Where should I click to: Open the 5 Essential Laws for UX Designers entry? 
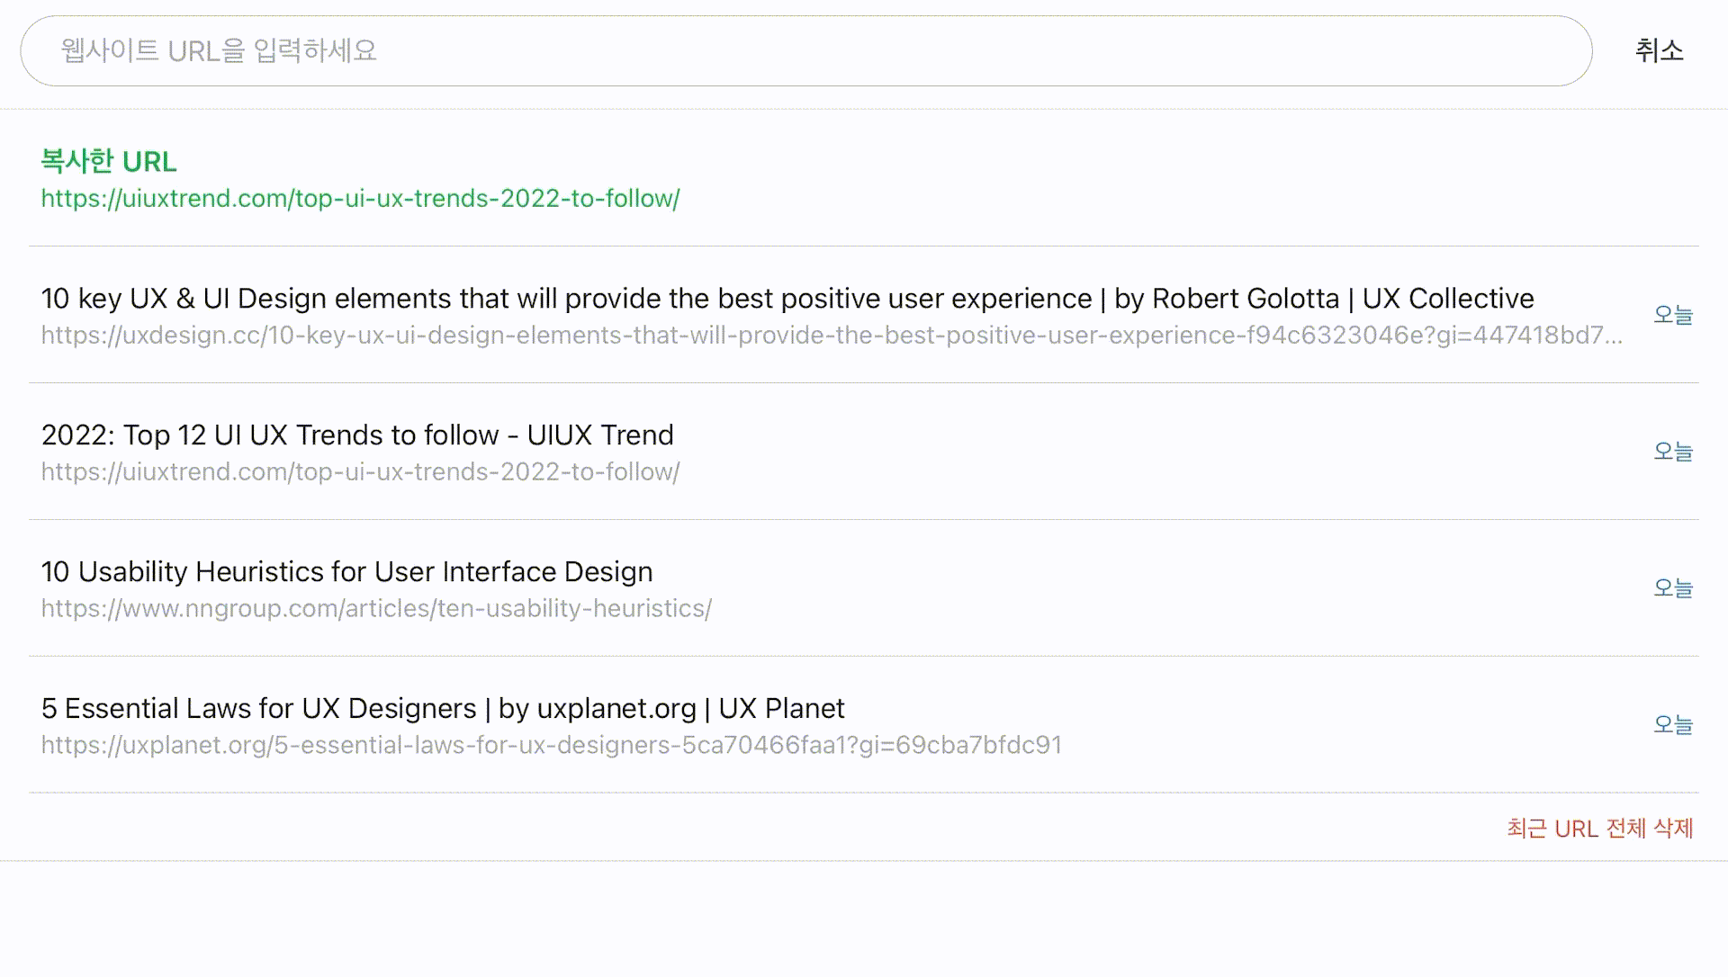point(443,709)
